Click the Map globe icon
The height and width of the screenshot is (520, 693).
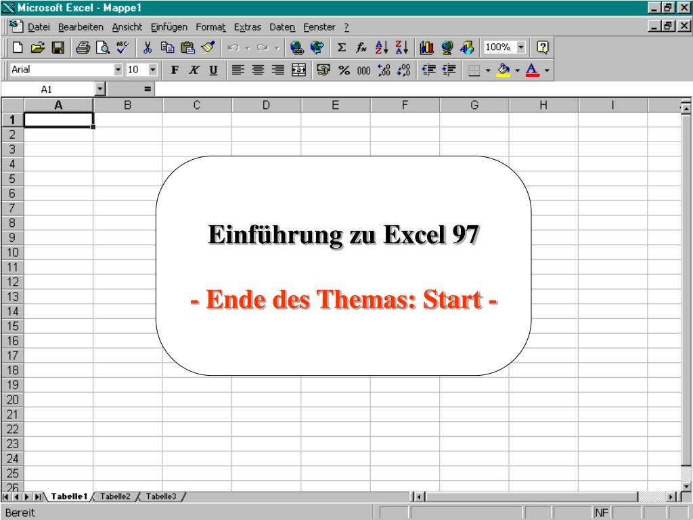[447, 47]
